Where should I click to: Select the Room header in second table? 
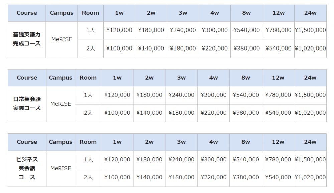point(88,78)
